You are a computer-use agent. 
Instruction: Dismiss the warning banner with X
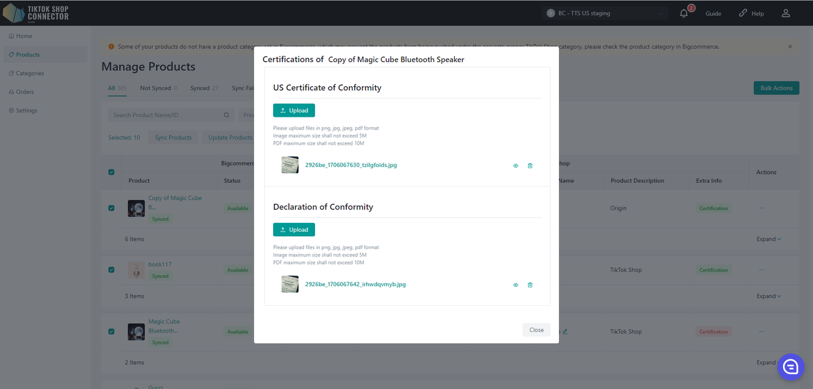coord(790,46)
